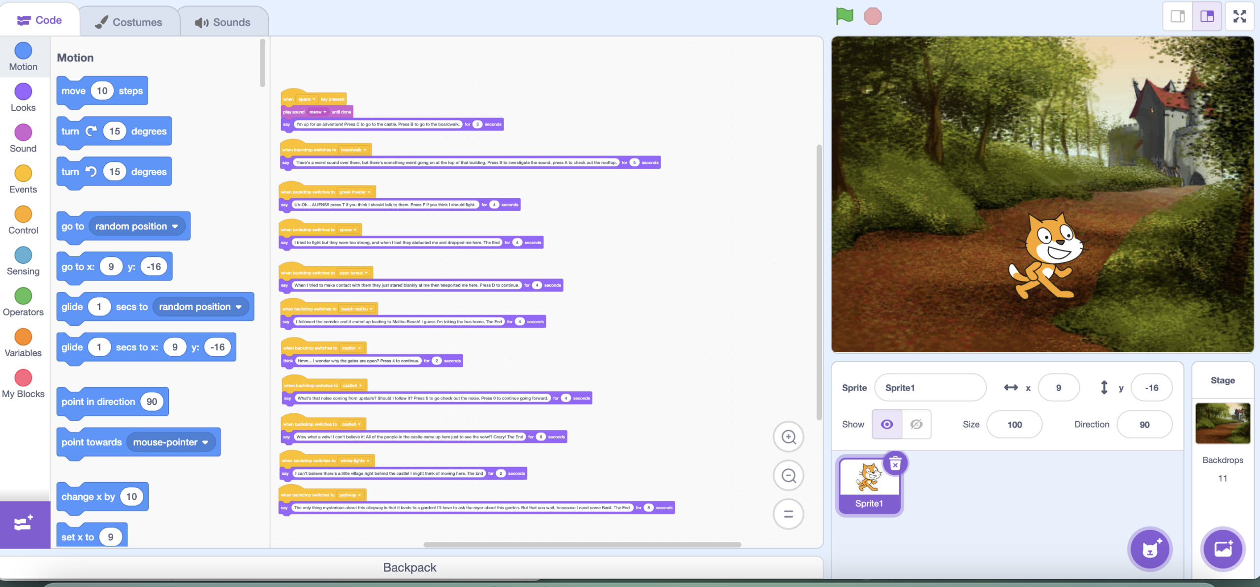Open the boardwalk backdrop dropdown
This screenshot has width=1260, height=587.
pyautogui.click(x=353, y=150)
